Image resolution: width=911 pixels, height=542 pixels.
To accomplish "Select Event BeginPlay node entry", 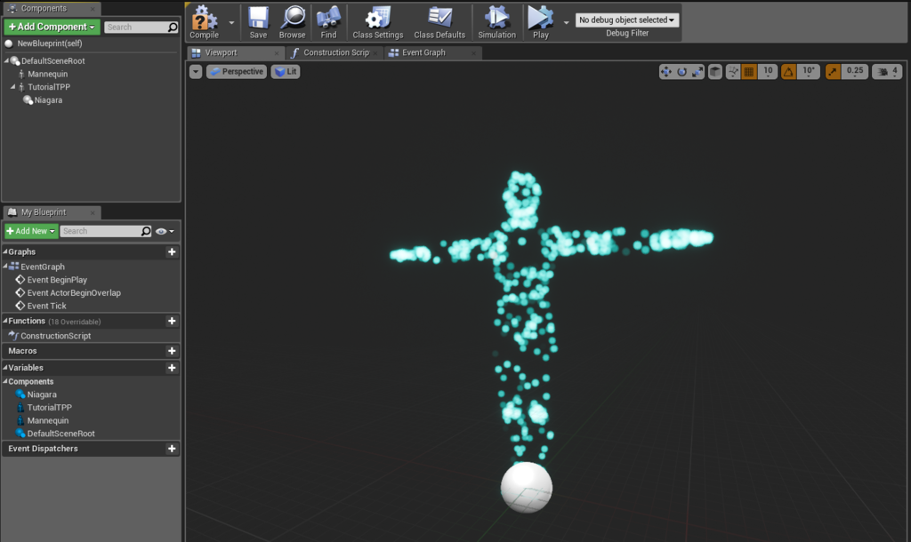I will coord(57,280).
